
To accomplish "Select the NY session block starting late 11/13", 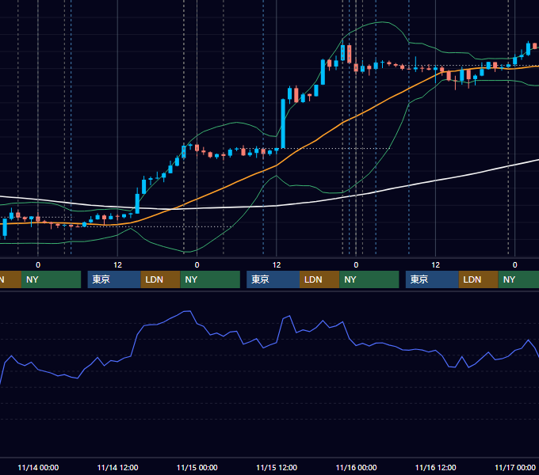I will pos(51,279).
